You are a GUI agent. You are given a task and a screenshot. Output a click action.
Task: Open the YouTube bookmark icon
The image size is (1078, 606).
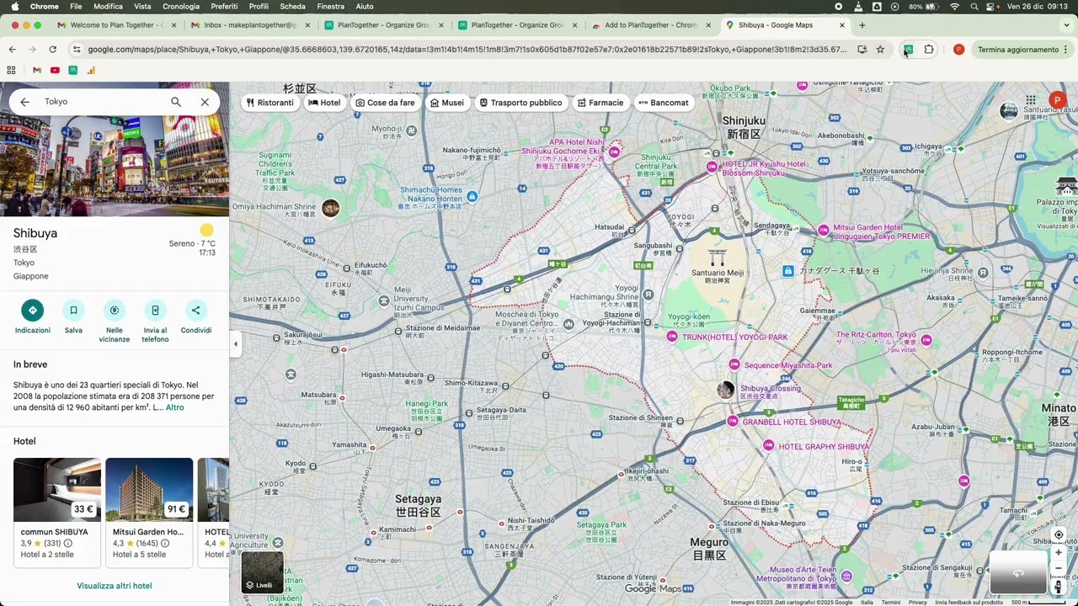tap(55, 70)
